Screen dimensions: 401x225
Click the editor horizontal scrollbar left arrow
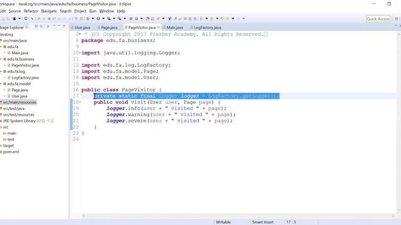[83, 216]
